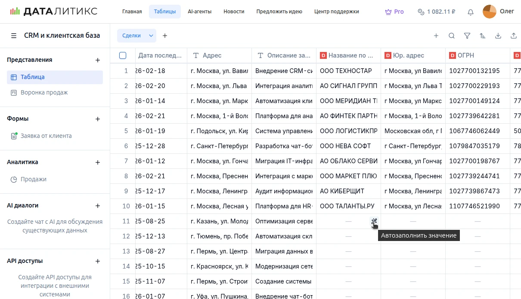Open the AI-агенты tab
The height and width of the screenshot is (299, 521).
(x=199, y=12)
